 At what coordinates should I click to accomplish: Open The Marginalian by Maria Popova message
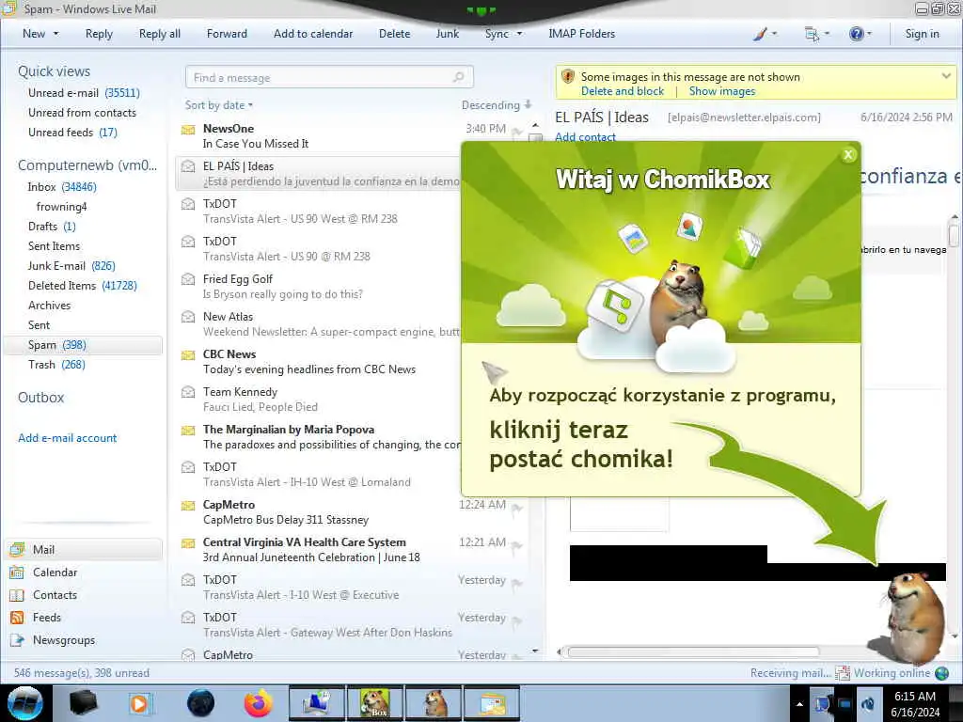(320, 436)
